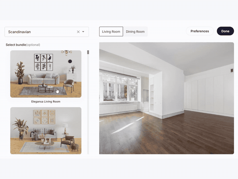238x179 pixels.
Task: Clear the Scandinavian style selection
Action: [x=78, y=32]
